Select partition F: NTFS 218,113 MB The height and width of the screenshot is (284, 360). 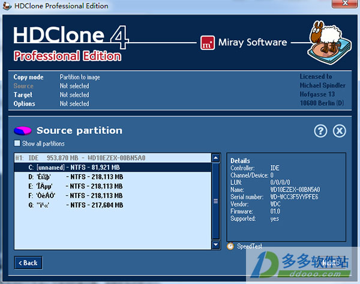point(113,196)
